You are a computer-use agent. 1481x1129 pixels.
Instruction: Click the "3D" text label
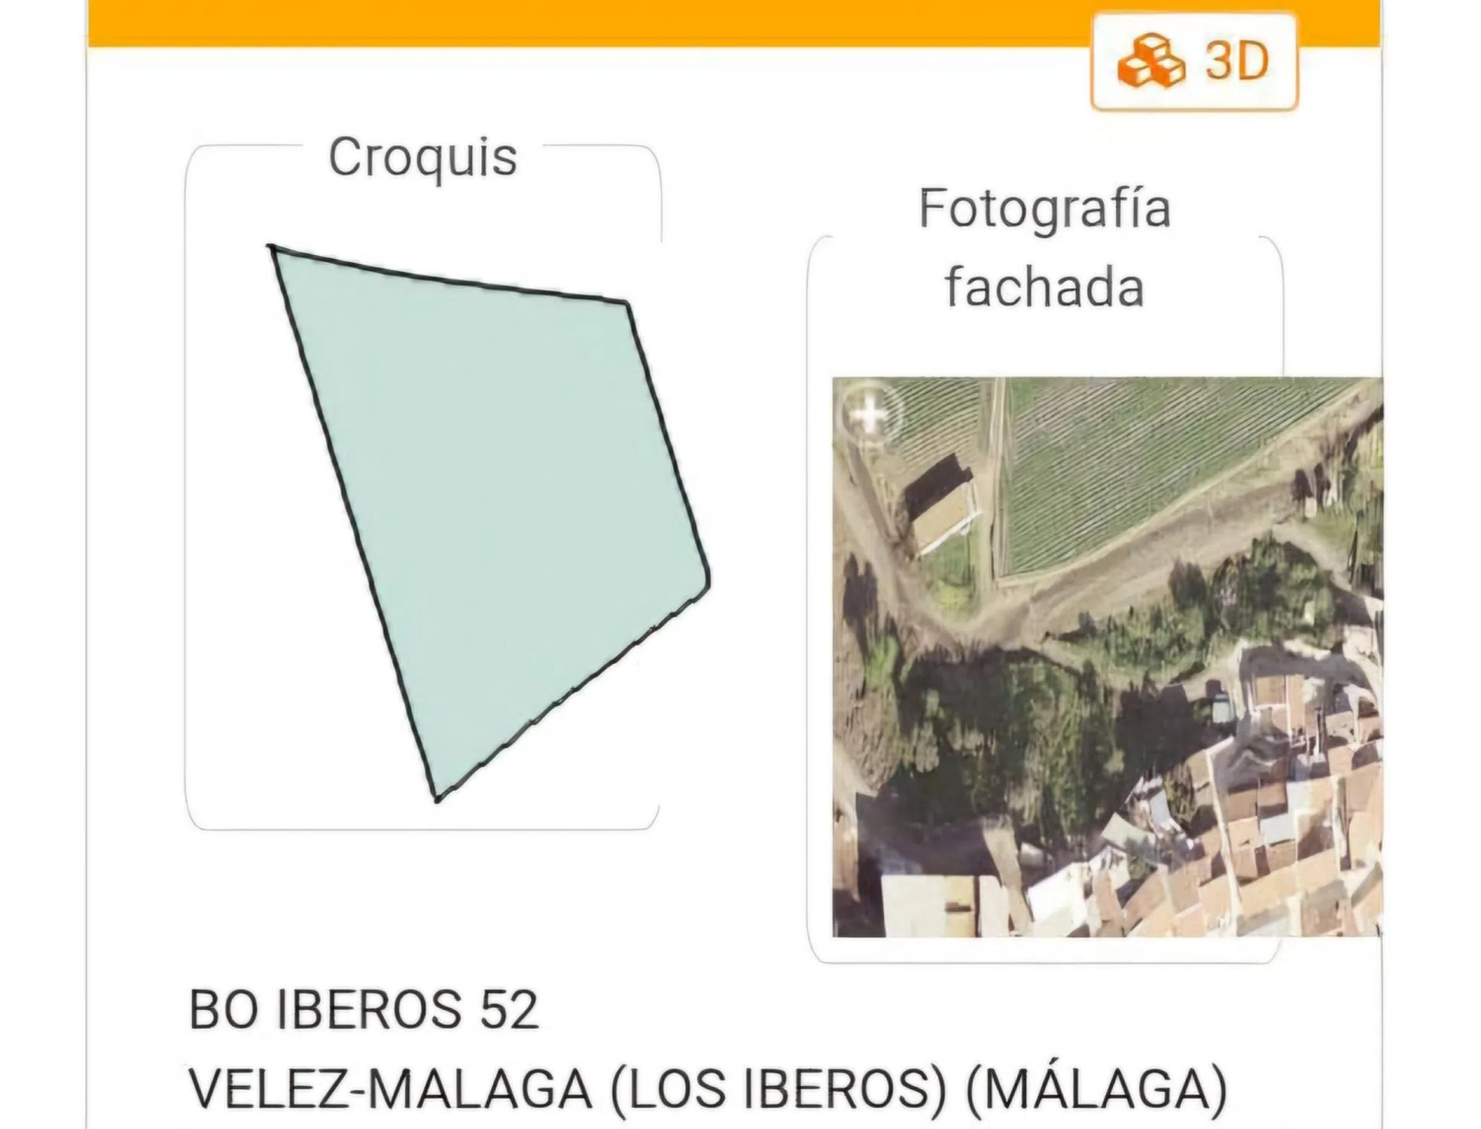1236,61
